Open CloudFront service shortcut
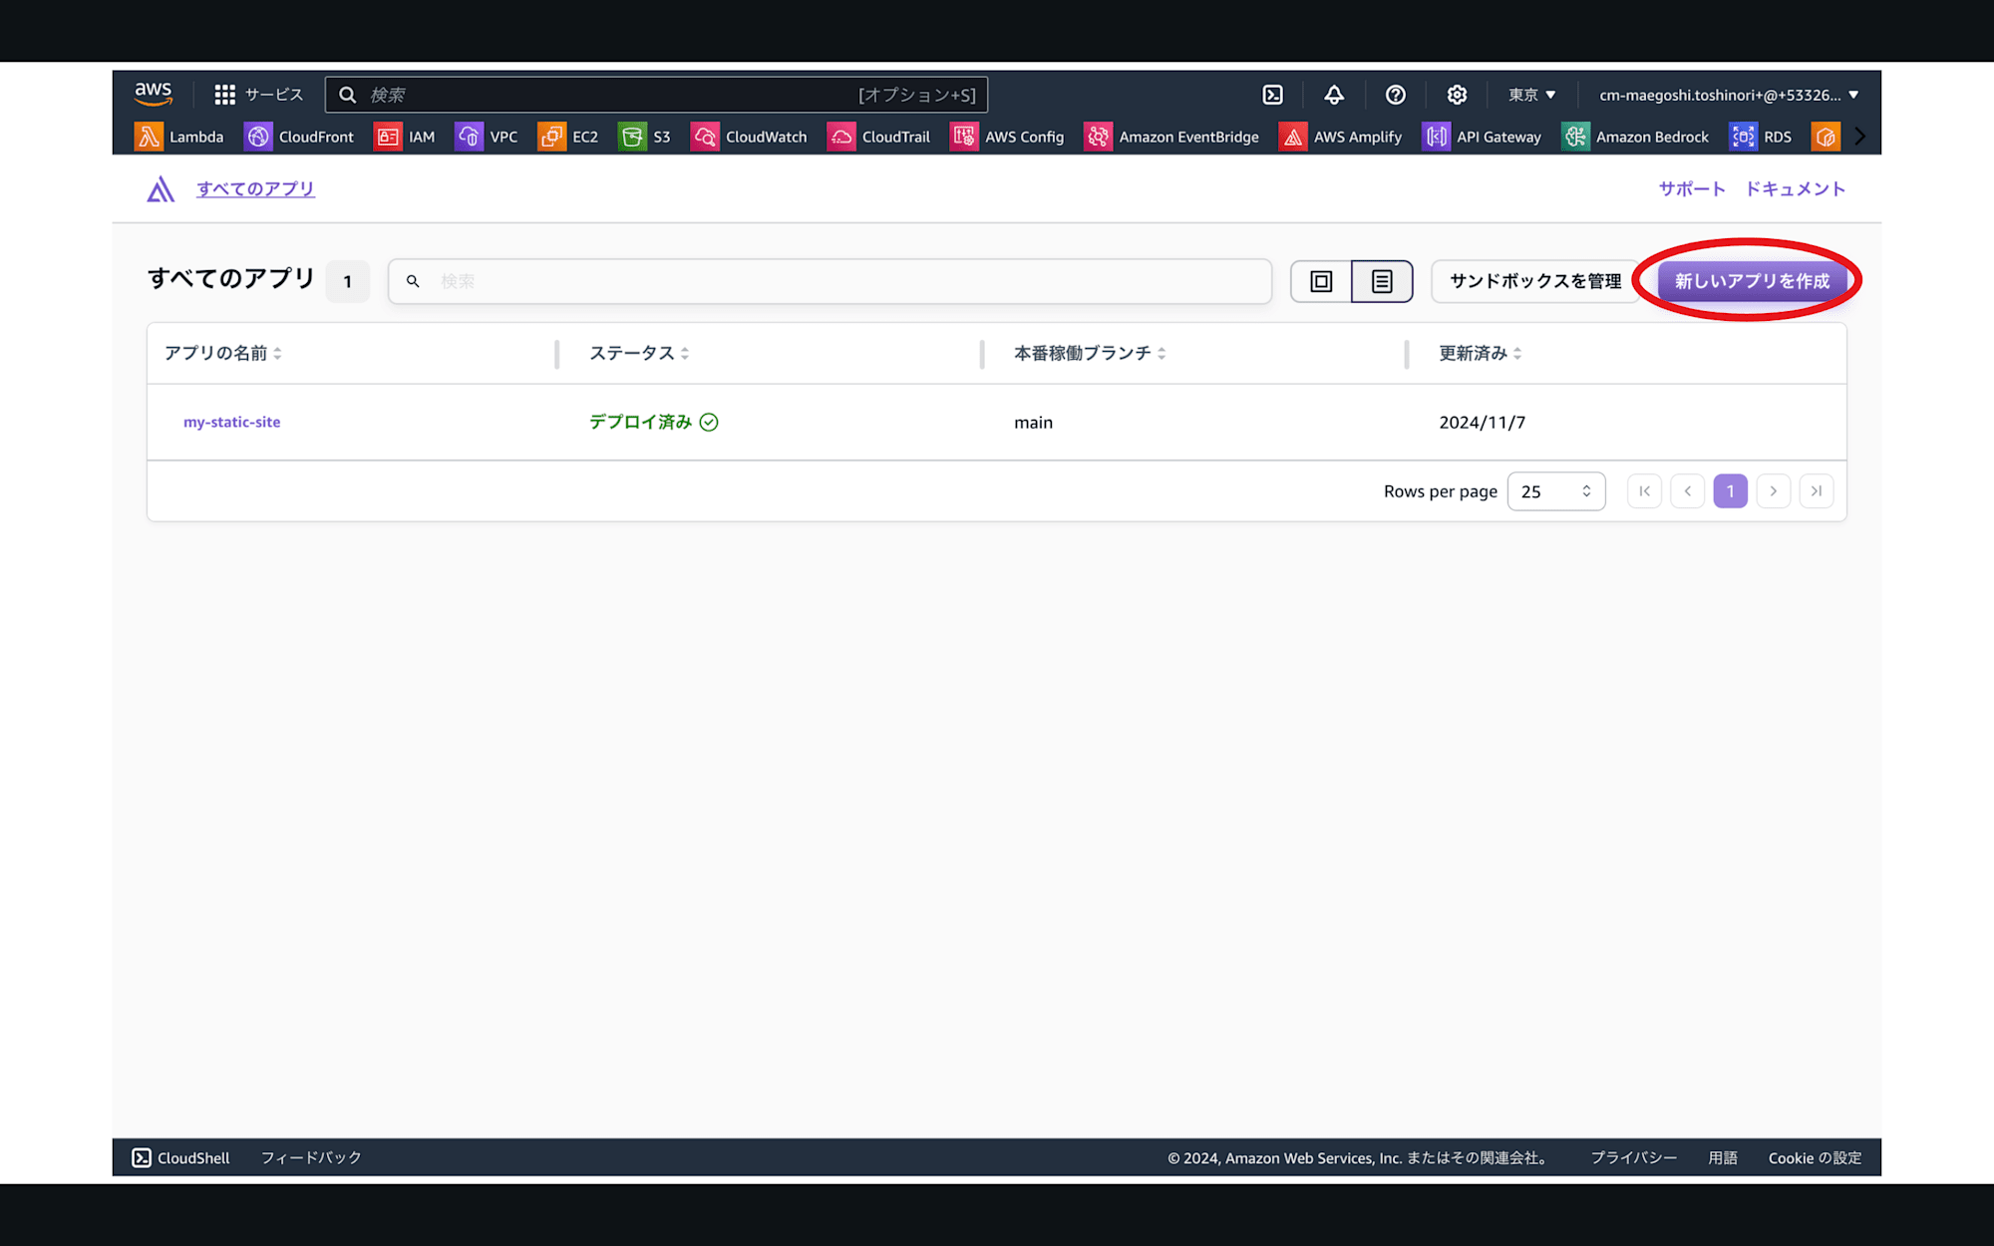Viewport: 1994px width, 1246px height. click(x=299, y=137)
